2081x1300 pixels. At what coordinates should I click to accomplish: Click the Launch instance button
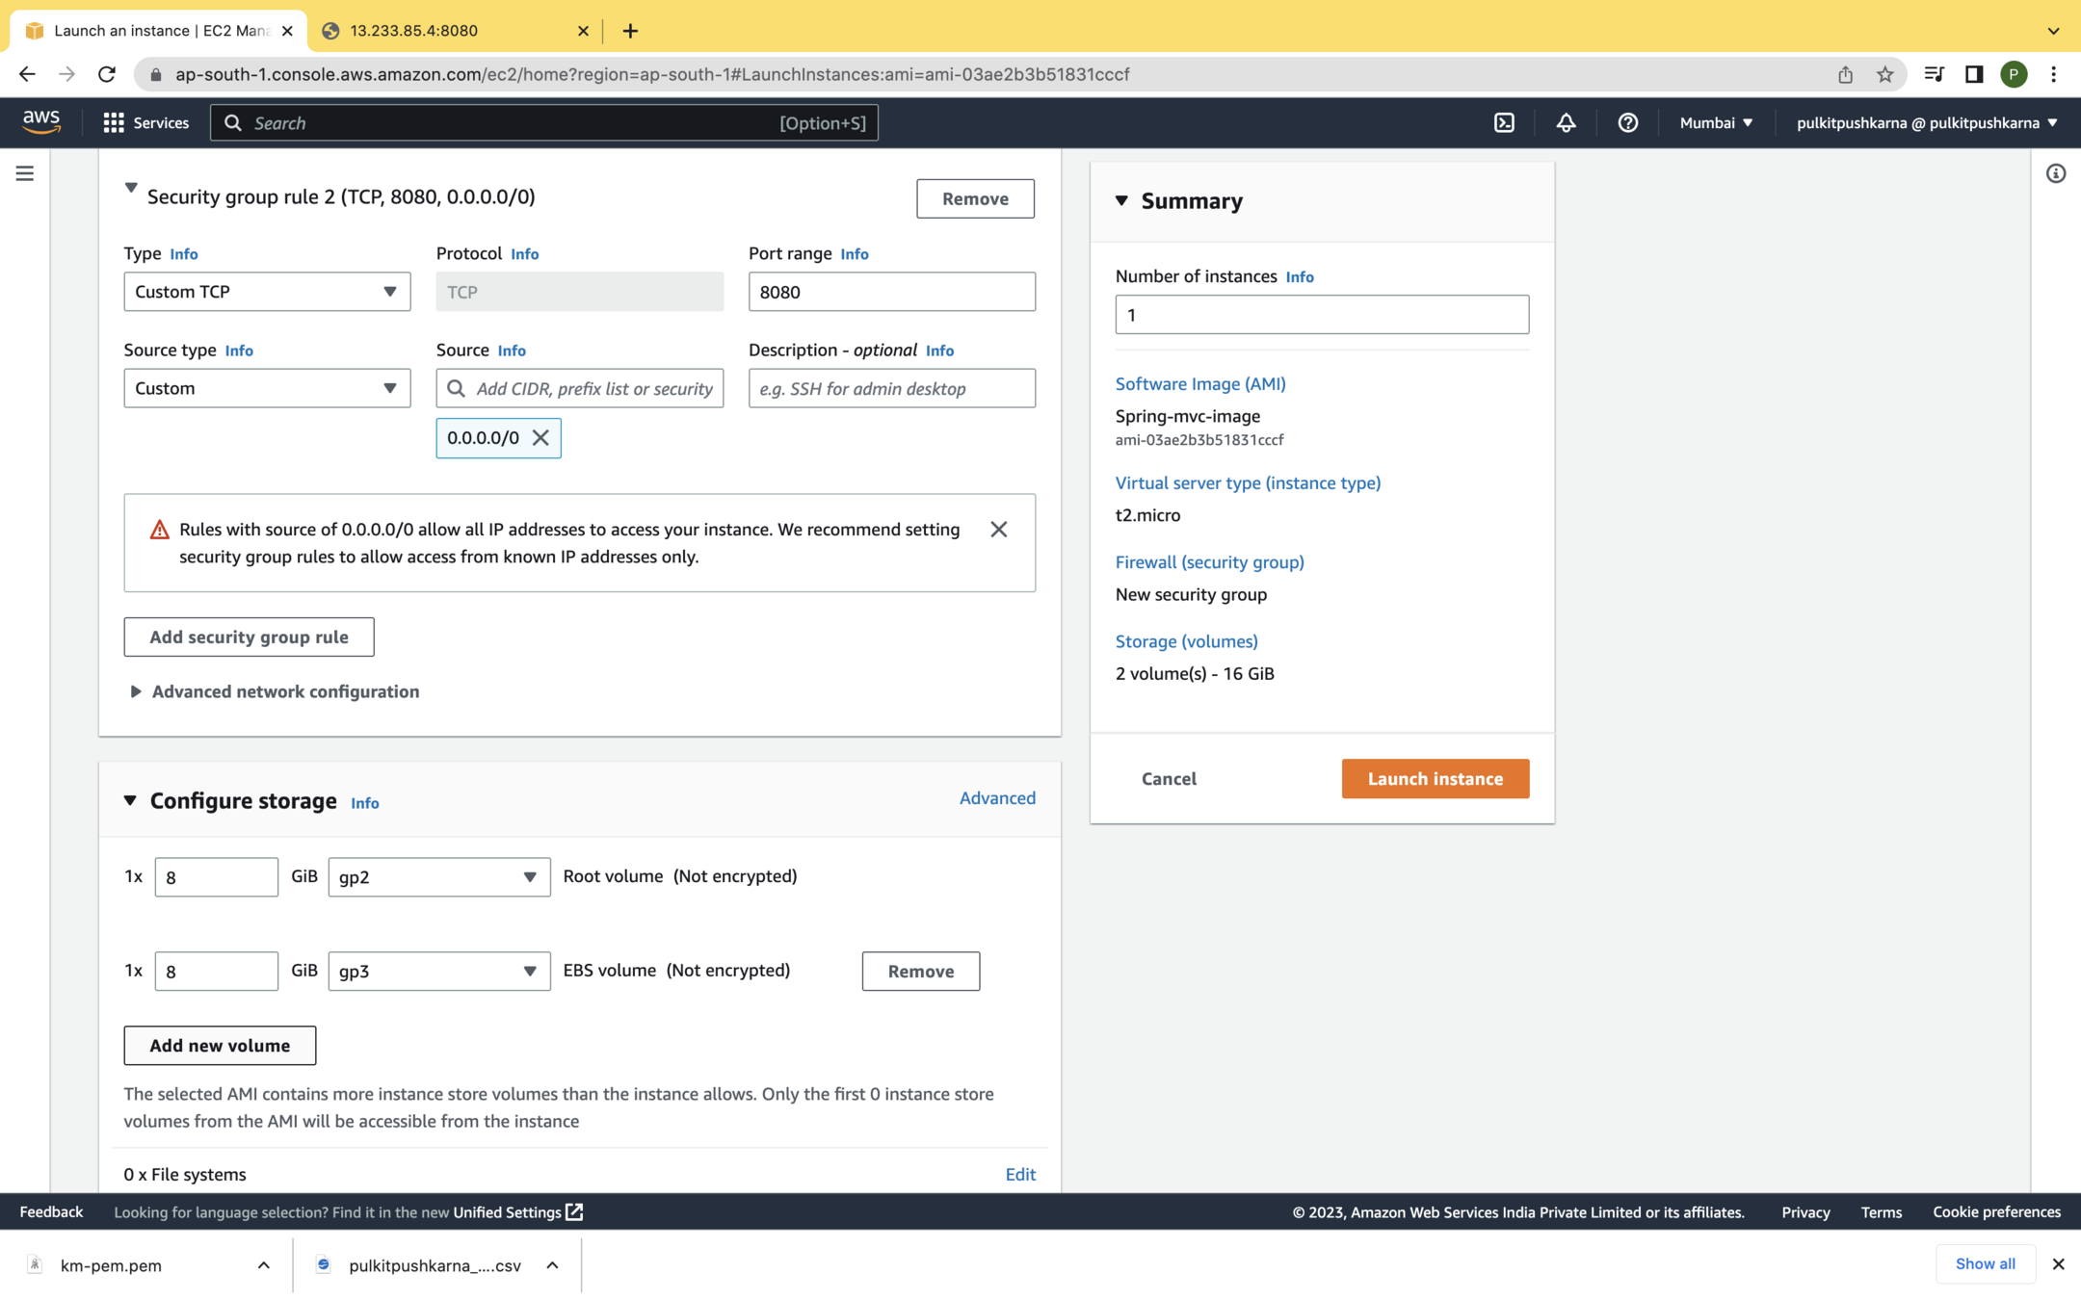click(1435, 778)
